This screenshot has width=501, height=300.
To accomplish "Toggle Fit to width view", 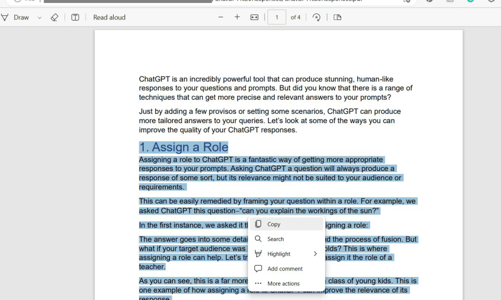I will 255,17.
